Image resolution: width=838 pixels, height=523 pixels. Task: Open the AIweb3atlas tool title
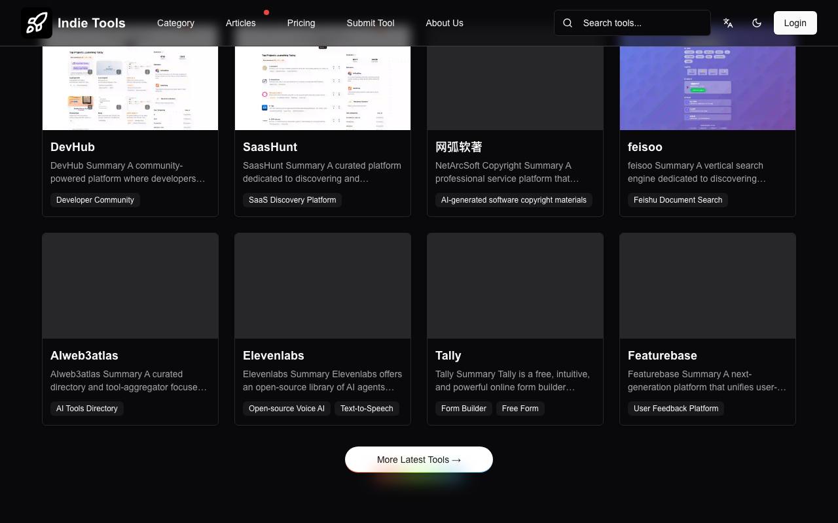pos(84,356)
